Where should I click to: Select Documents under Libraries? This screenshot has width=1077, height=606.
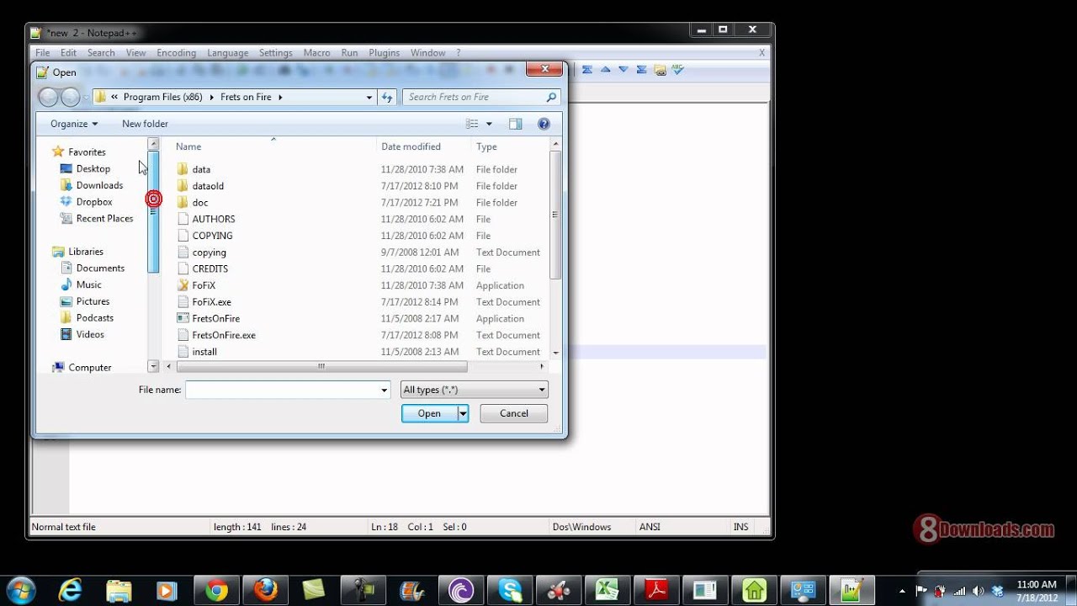[100, 268]
